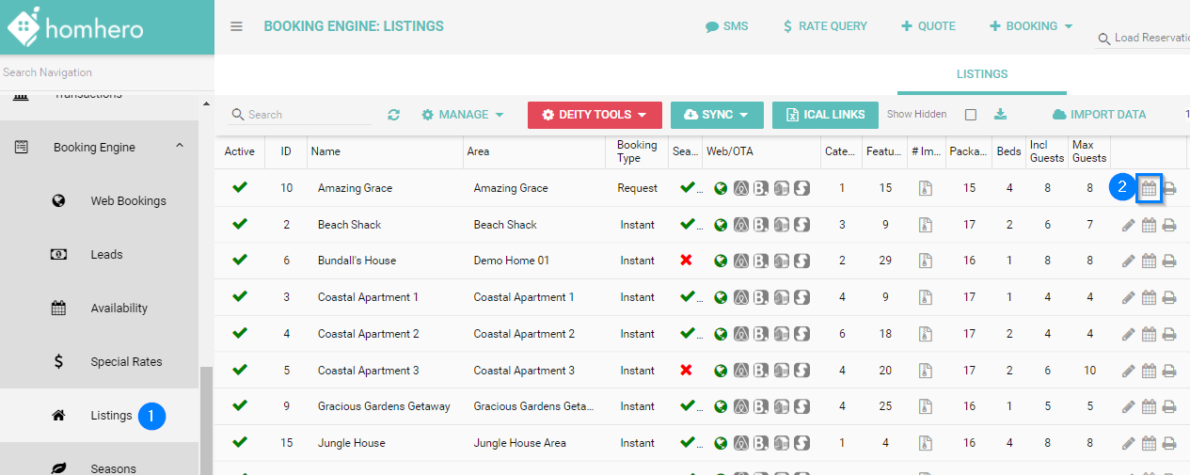Expand the Deity Tools dropdown
This screenshot has height=475, width=1190.
click(595, 115)
